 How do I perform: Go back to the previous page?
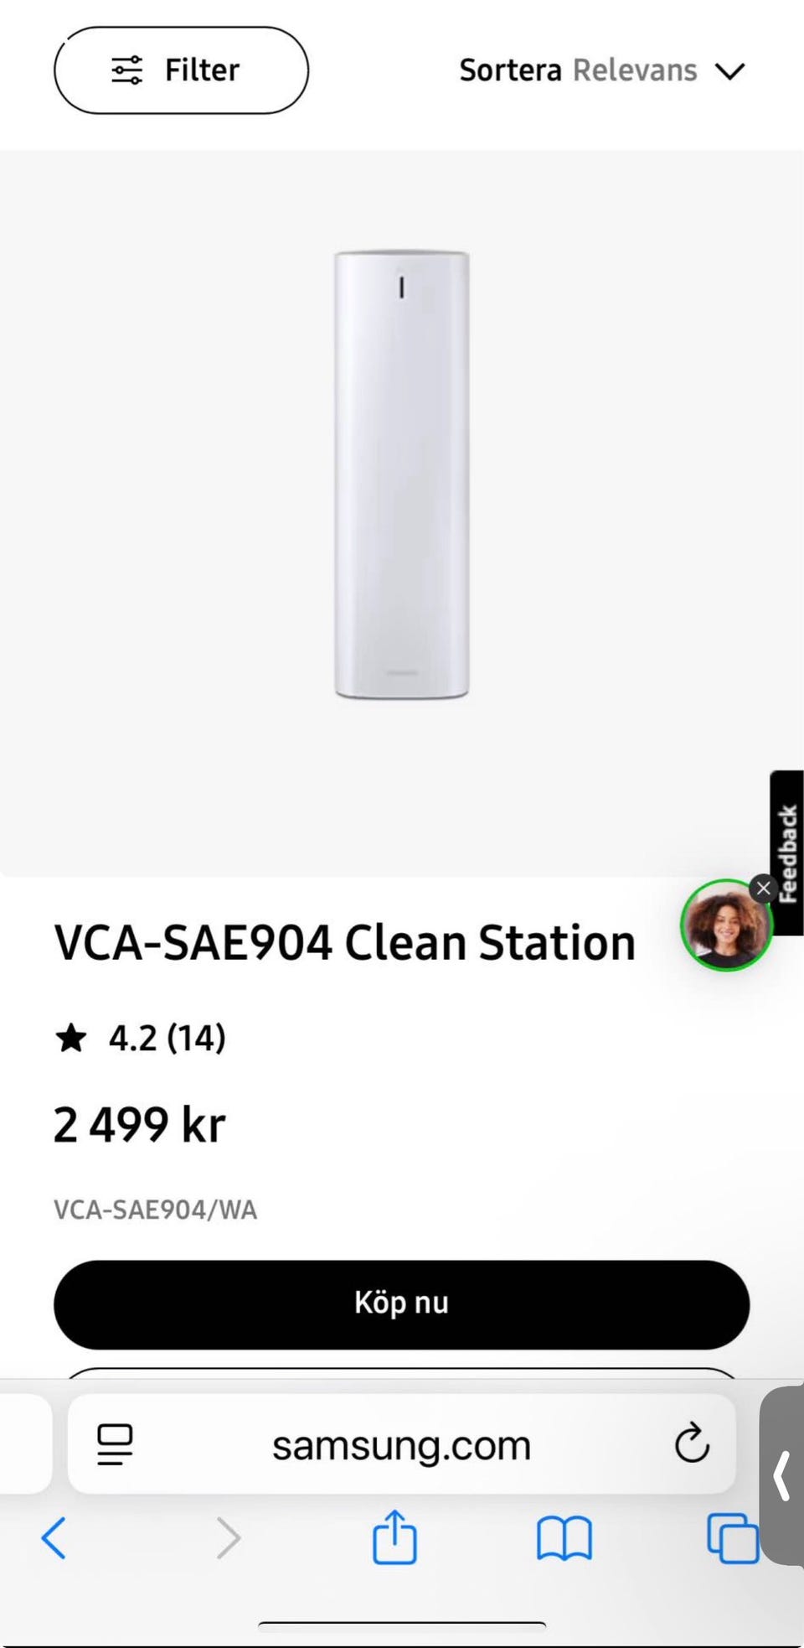pyautogui.click(x=54, y=1538)
